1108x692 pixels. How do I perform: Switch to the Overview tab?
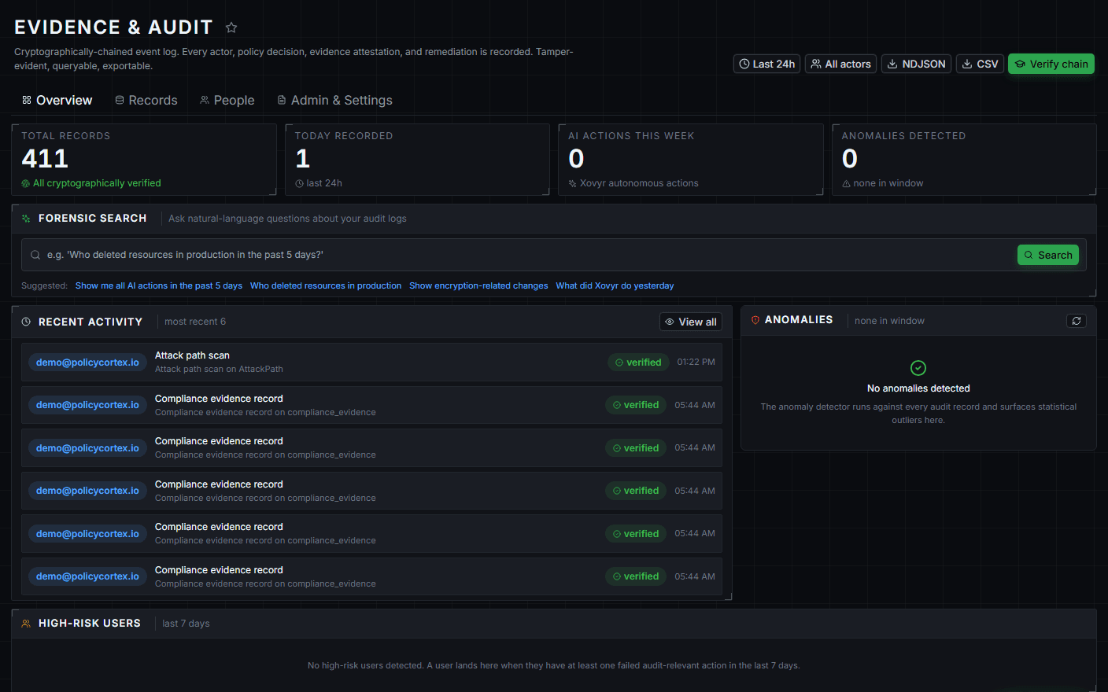[57, 100]
